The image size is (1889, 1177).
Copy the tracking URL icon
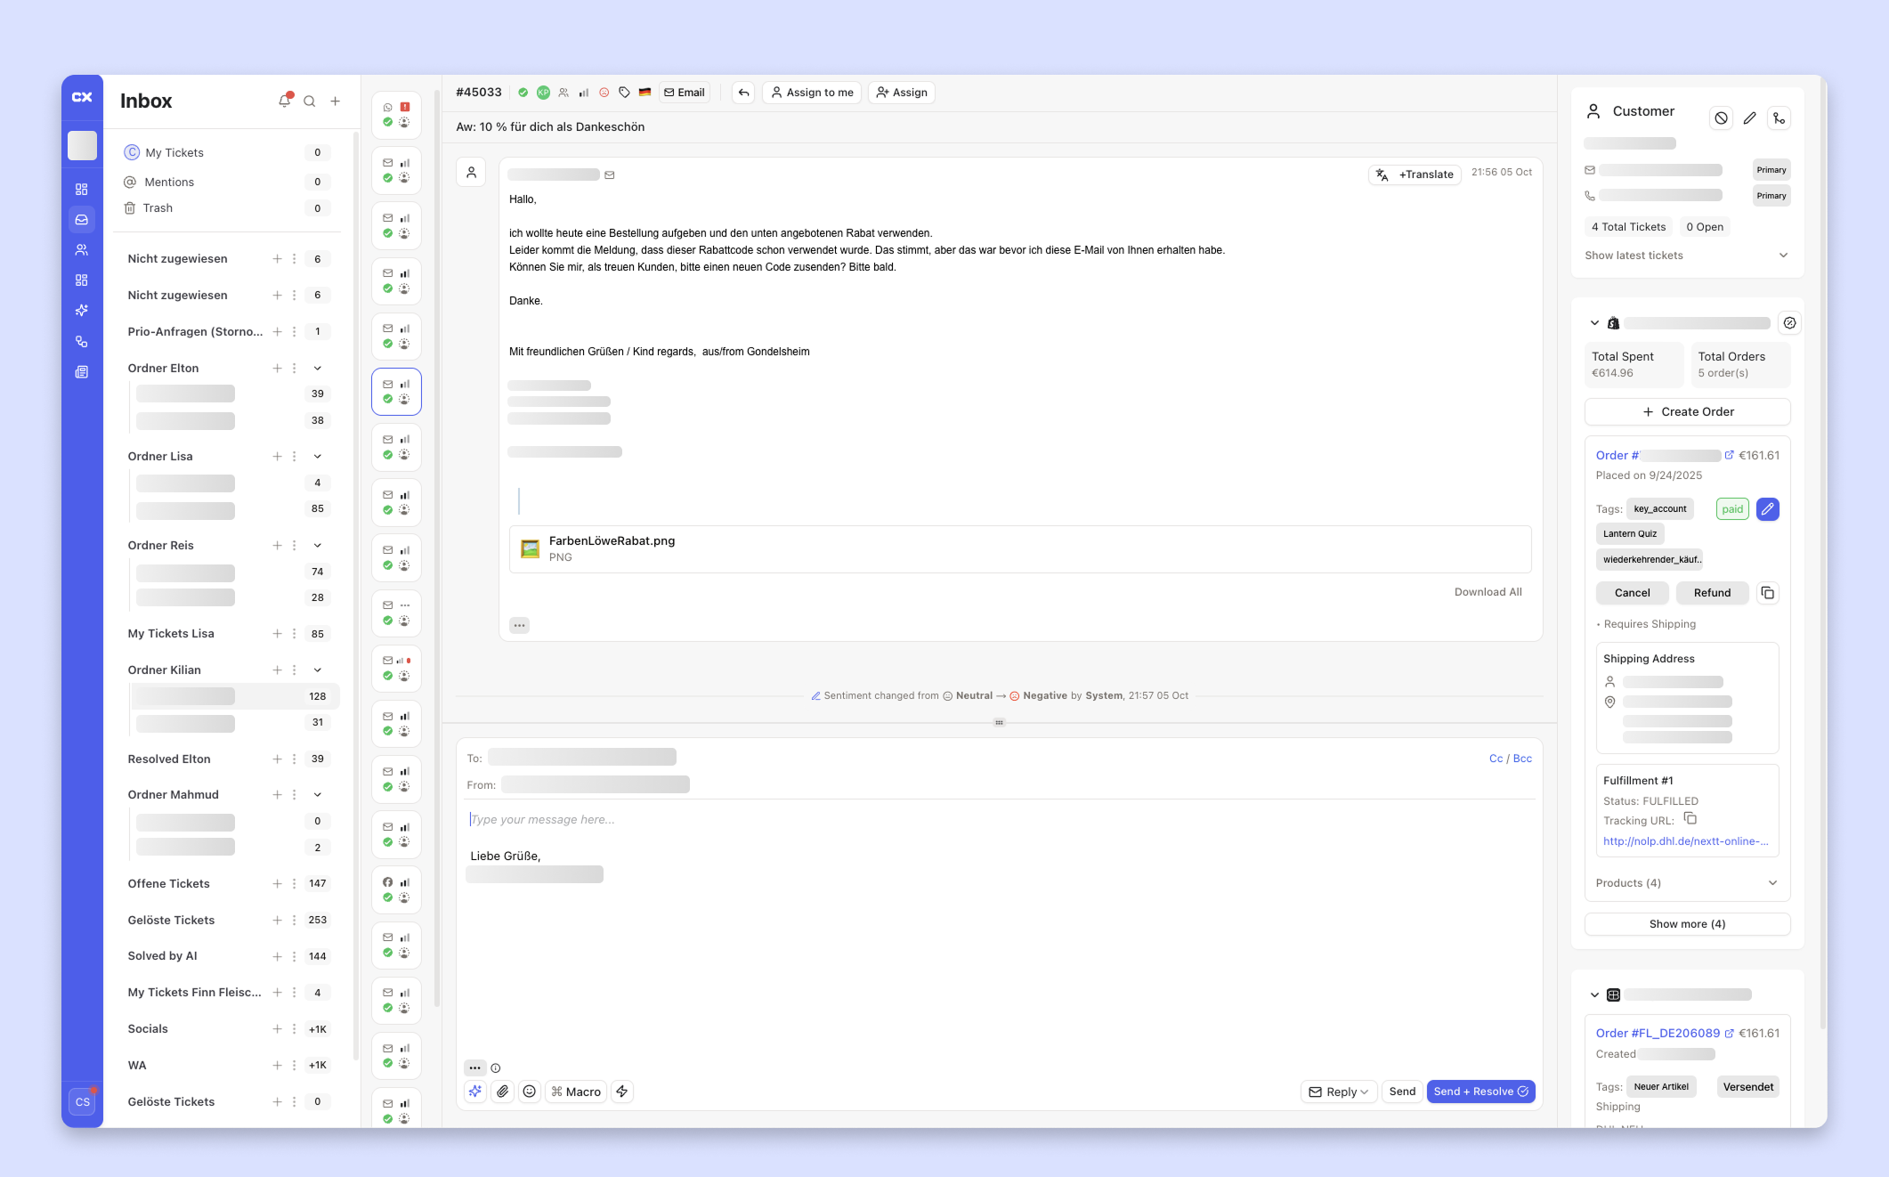(1690, 819)
